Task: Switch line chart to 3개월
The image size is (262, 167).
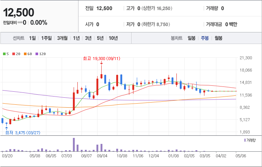Action: pos(62,38)
